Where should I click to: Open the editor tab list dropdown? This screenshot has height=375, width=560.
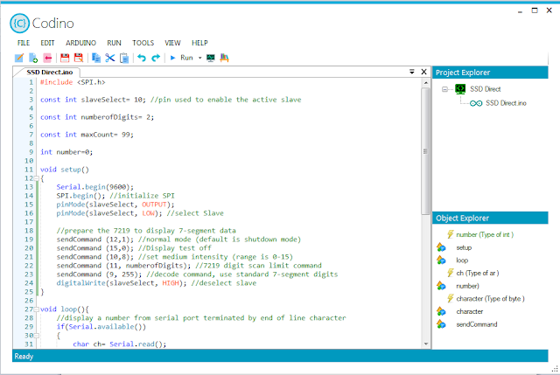click(x=412, y=72)
